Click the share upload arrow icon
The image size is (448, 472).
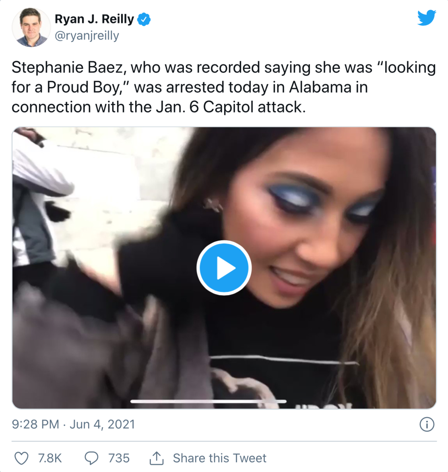tap(157, 458)
